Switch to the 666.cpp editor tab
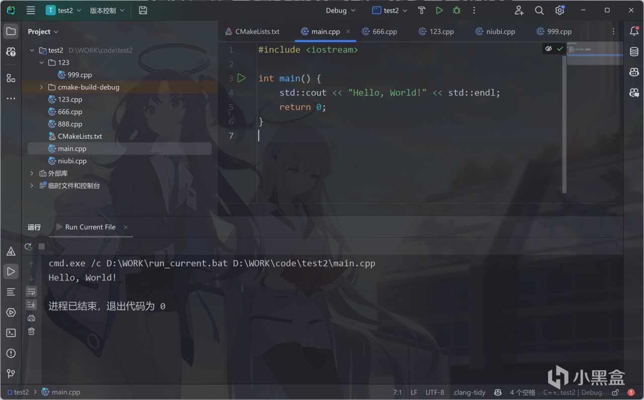644x400 pixels. [x=380, y=31]
